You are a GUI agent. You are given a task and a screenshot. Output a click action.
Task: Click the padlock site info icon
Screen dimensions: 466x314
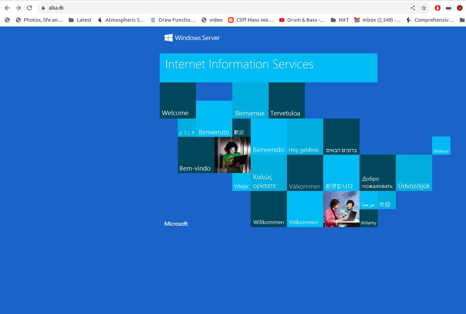[43, 8]
